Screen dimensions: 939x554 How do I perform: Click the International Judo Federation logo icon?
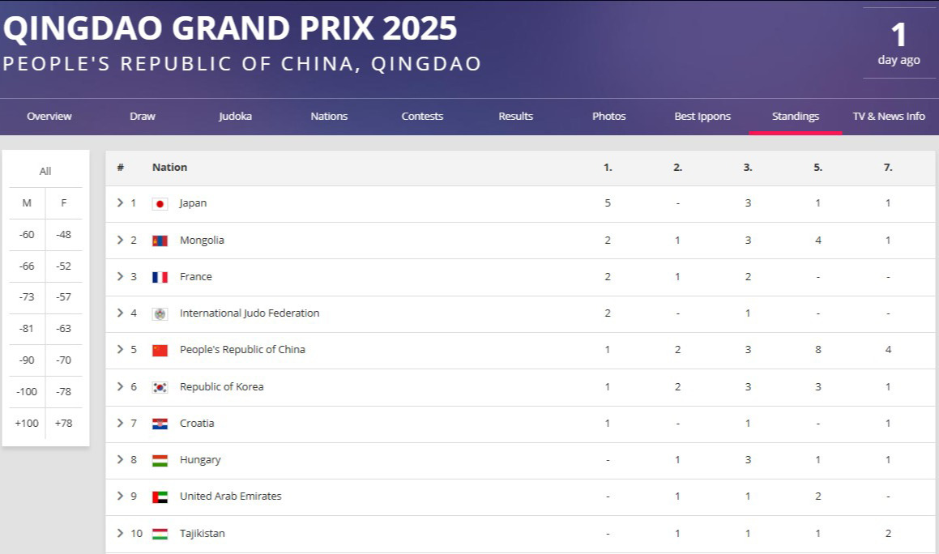[160, 313]
